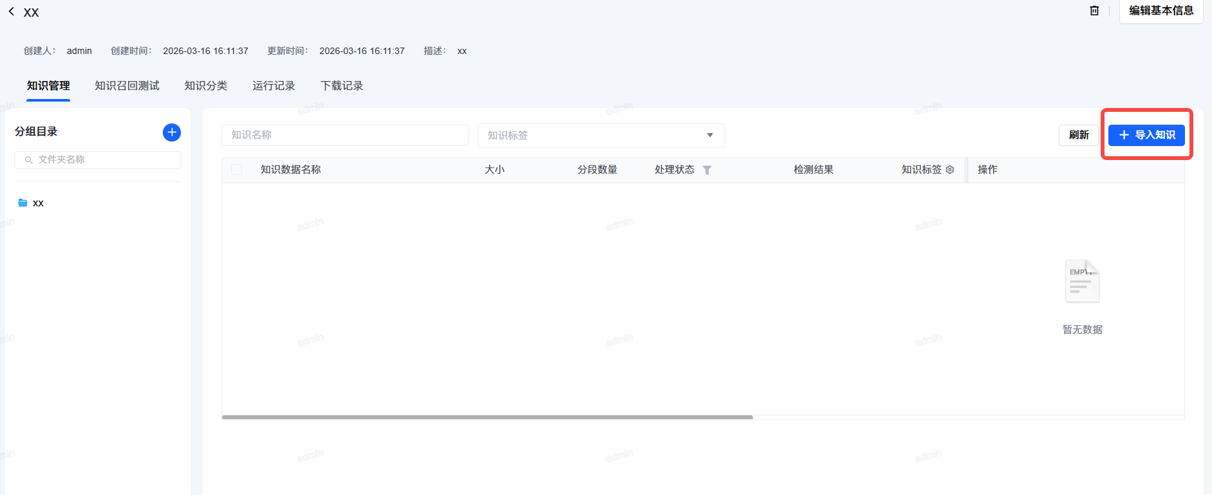Click the 导入知识 button
This screenshot has width=1212, height=495.
1146,135
